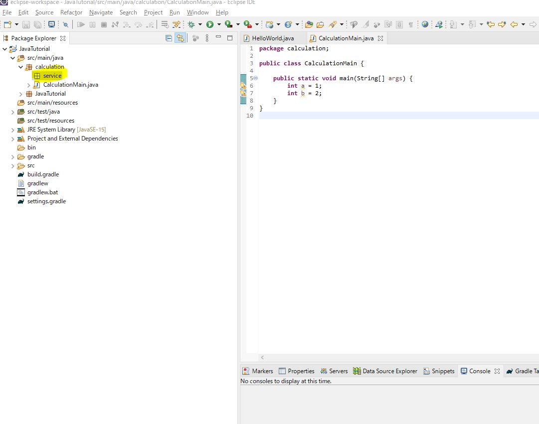
Task: Toggle Link with Editor in Package Explorer
Action: click(x=180, y=38)
